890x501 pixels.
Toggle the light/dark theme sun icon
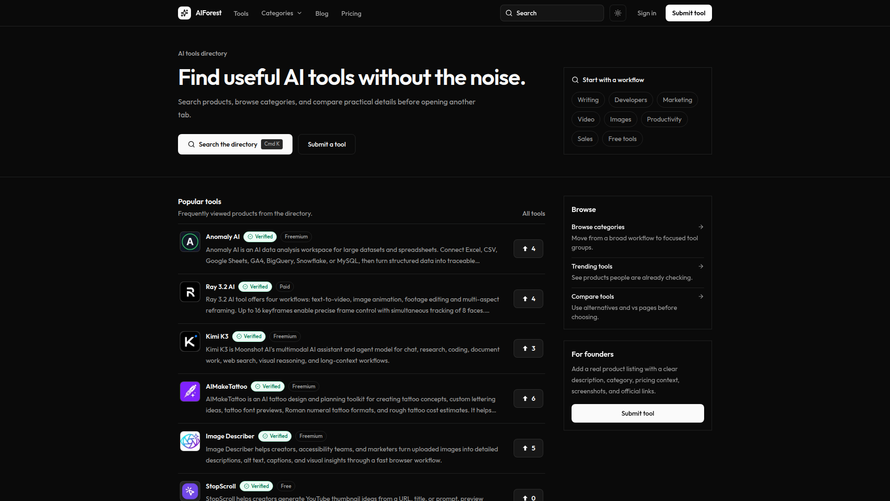(x=618, y=13)
